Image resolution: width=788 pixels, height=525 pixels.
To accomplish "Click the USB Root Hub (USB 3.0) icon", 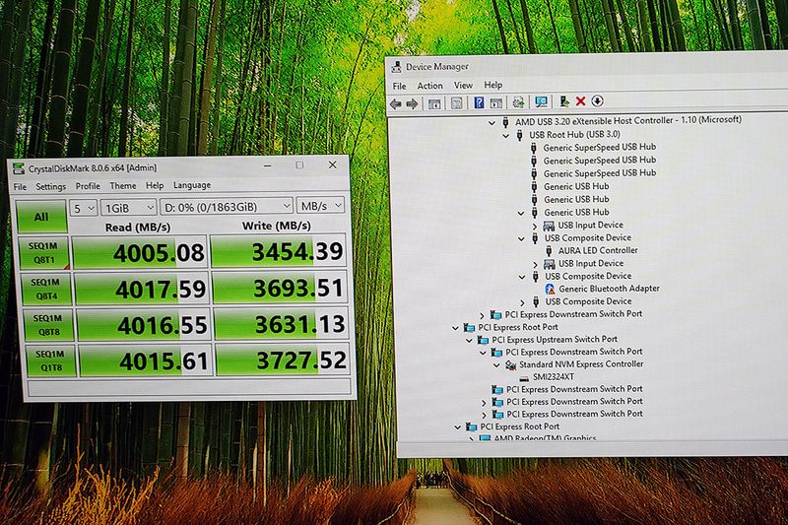I will (x=520, y=135).
